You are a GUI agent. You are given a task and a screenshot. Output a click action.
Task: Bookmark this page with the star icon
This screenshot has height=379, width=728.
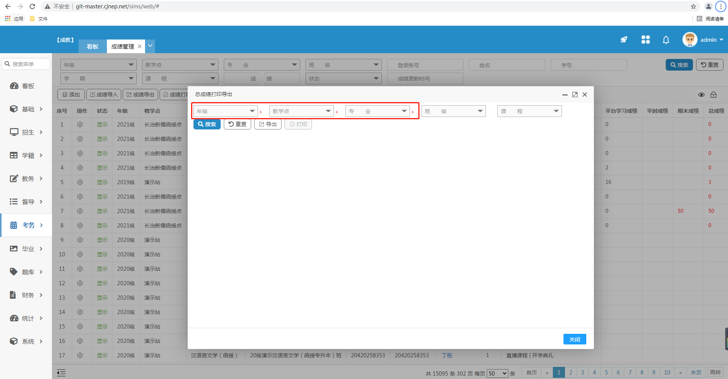[x=693, y=6]
